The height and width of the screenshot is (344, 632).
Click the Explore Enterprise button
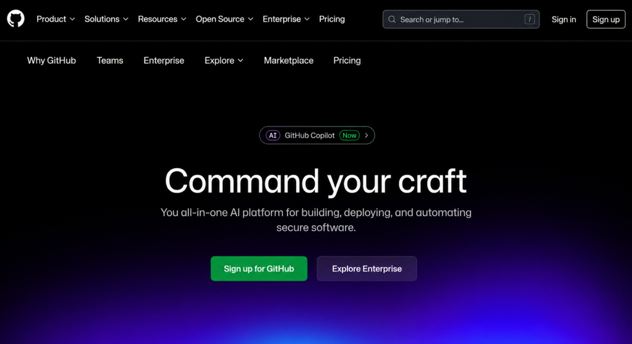click(367, 269)
